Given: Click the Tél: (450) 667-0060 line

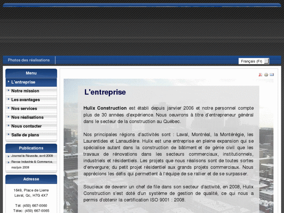Looking at the screenshot, I should pos(31,206).
